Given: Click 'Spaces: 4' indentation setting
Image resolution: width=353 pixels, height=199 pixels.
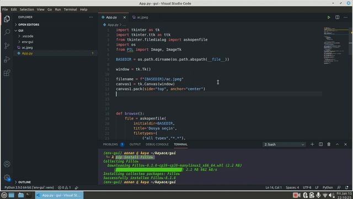Looking at the screenshot, I should point(292,187).
